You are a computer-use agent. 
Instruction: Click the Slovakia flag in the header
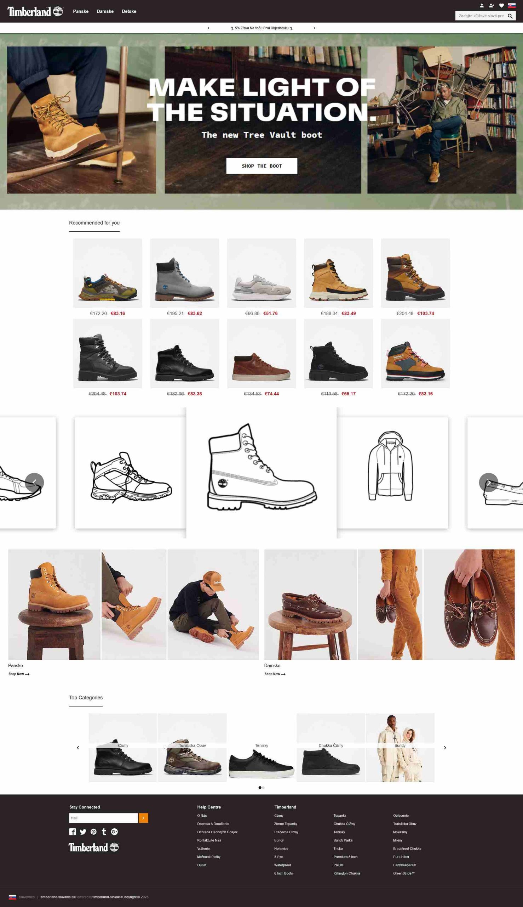pos(512,5)
